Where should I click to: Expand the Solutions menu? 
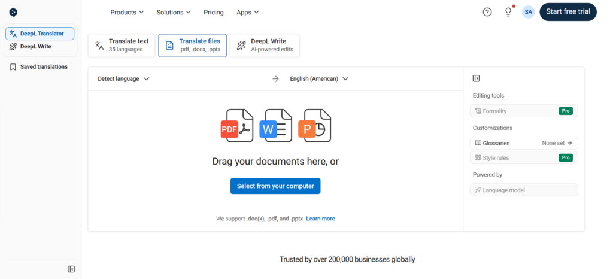click(x=174, y=12)
